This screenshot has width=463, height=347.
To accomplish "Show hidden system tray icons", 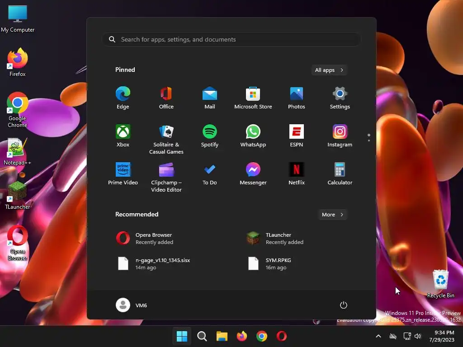I will point(378,336).
